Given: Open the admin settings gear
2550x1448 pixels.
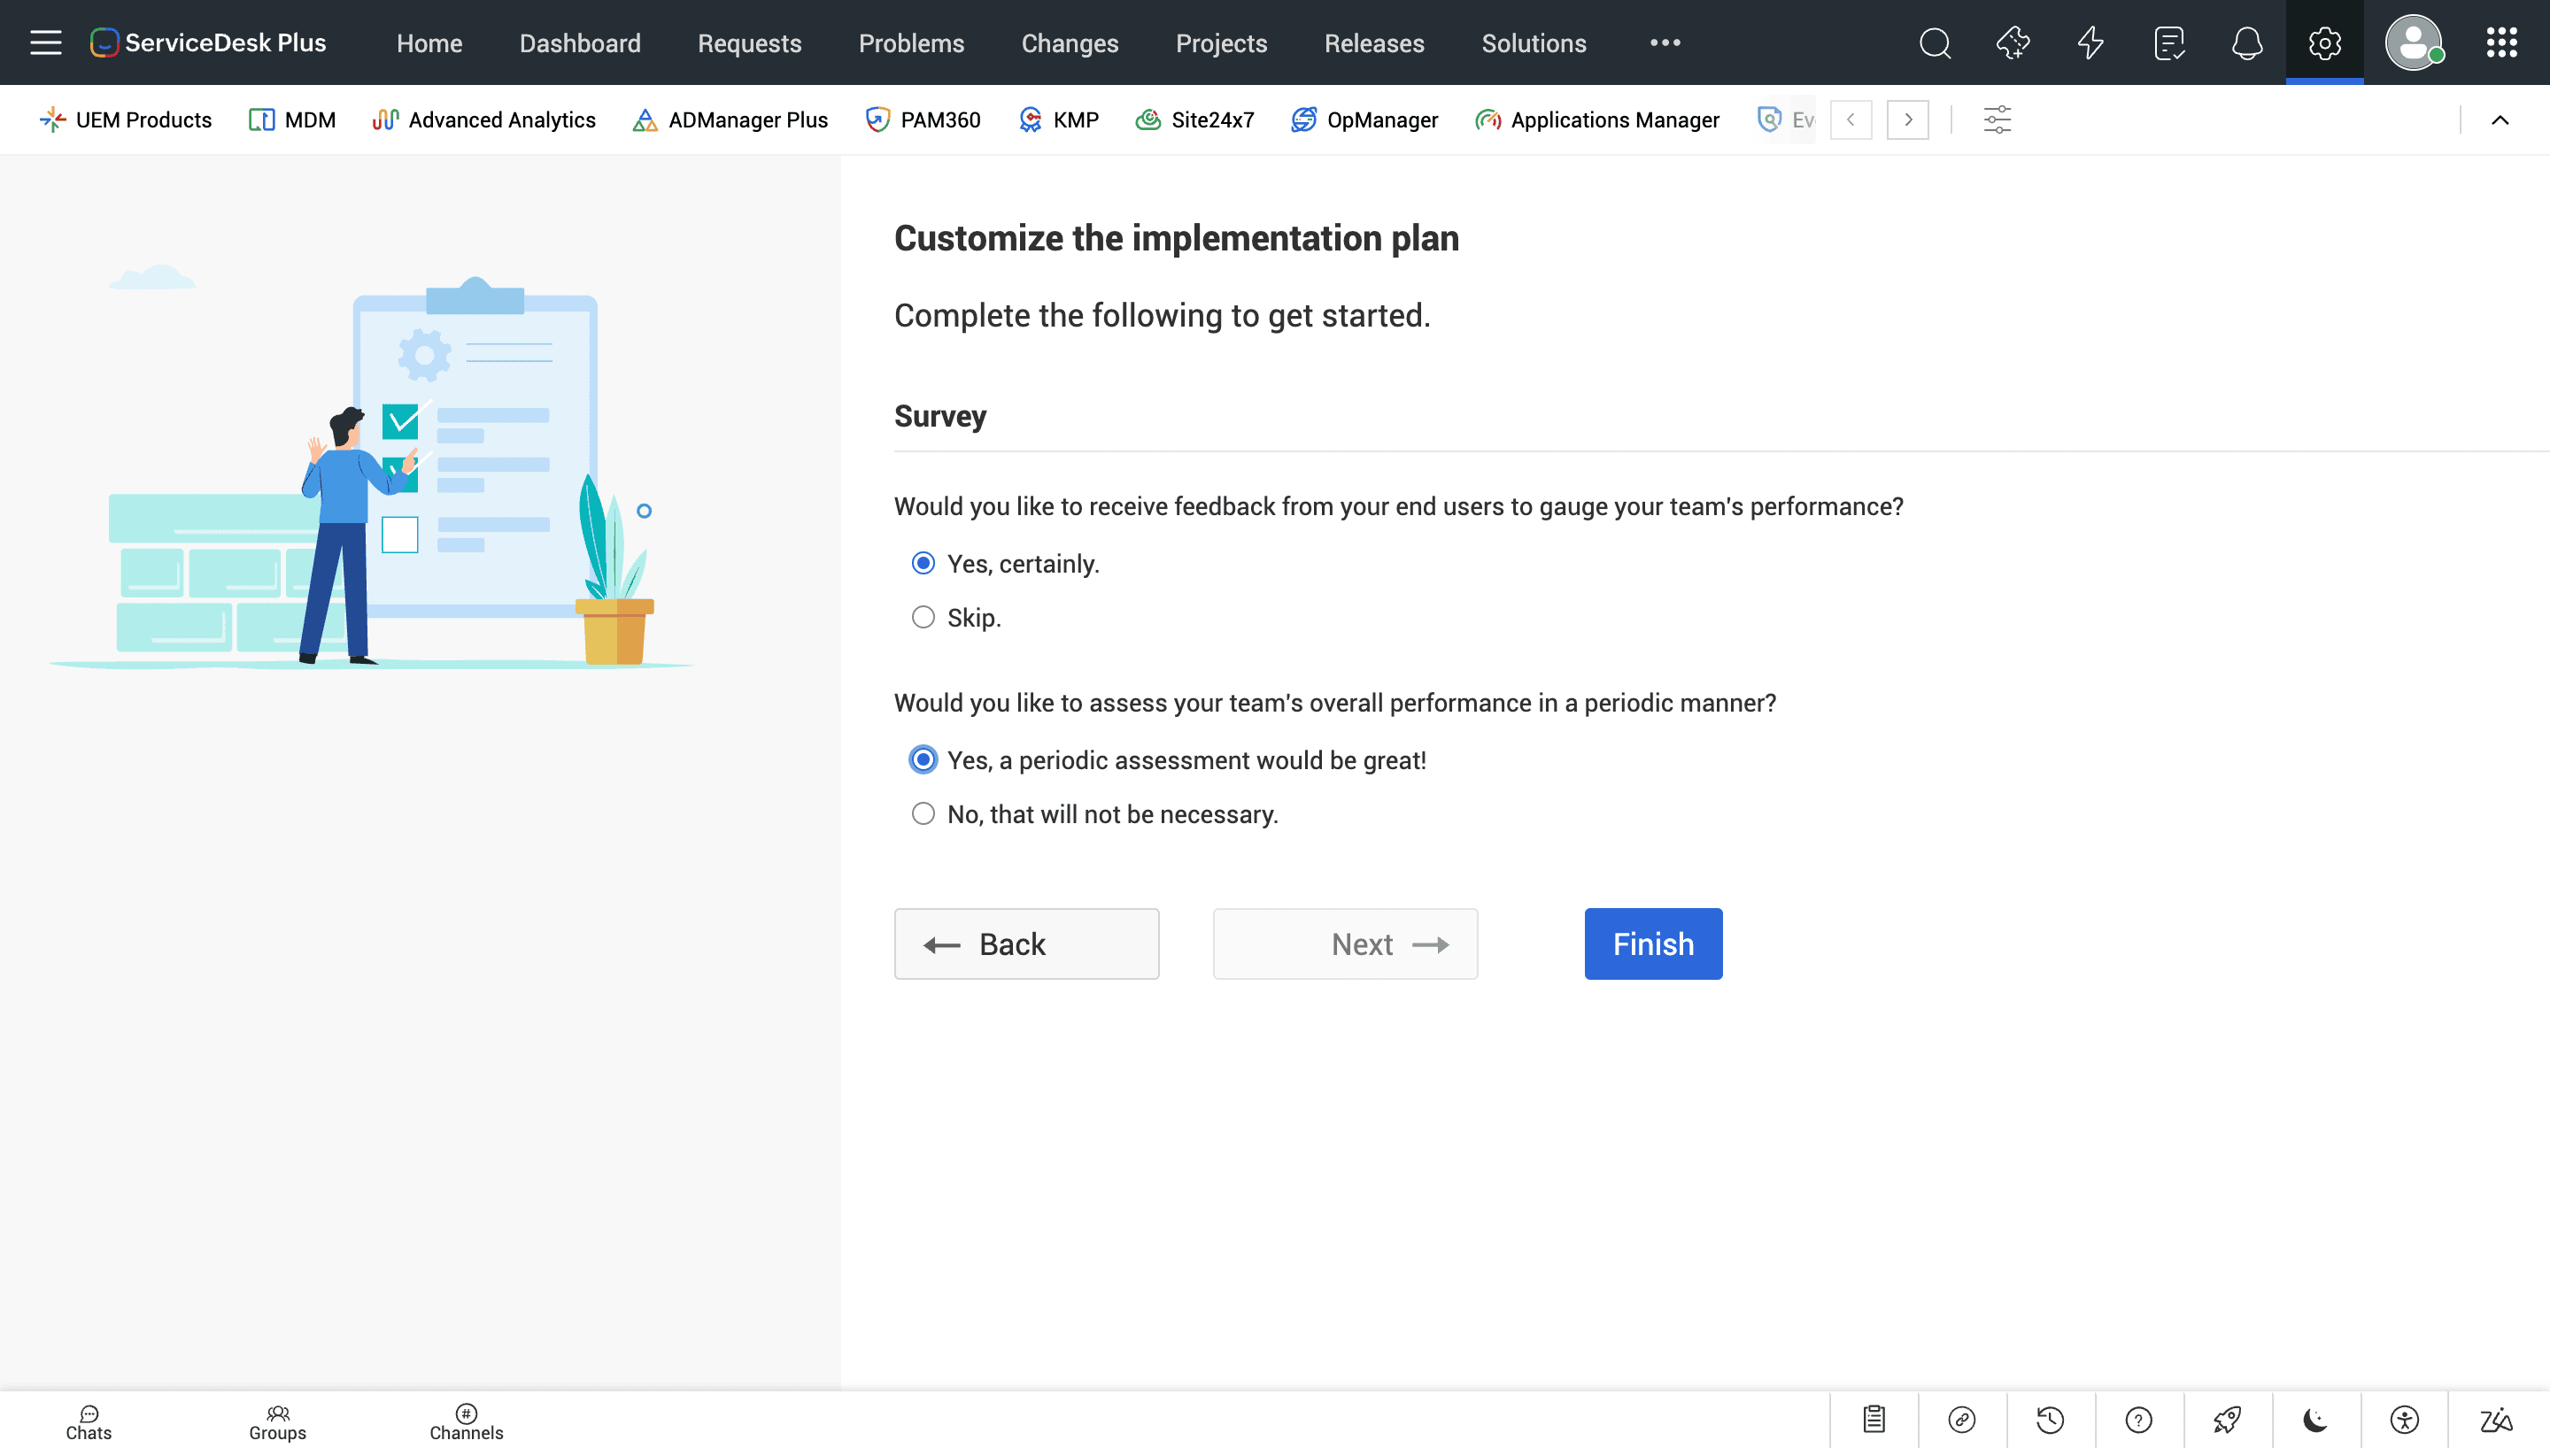Looking at the screenshot, I should [2324, 42].
